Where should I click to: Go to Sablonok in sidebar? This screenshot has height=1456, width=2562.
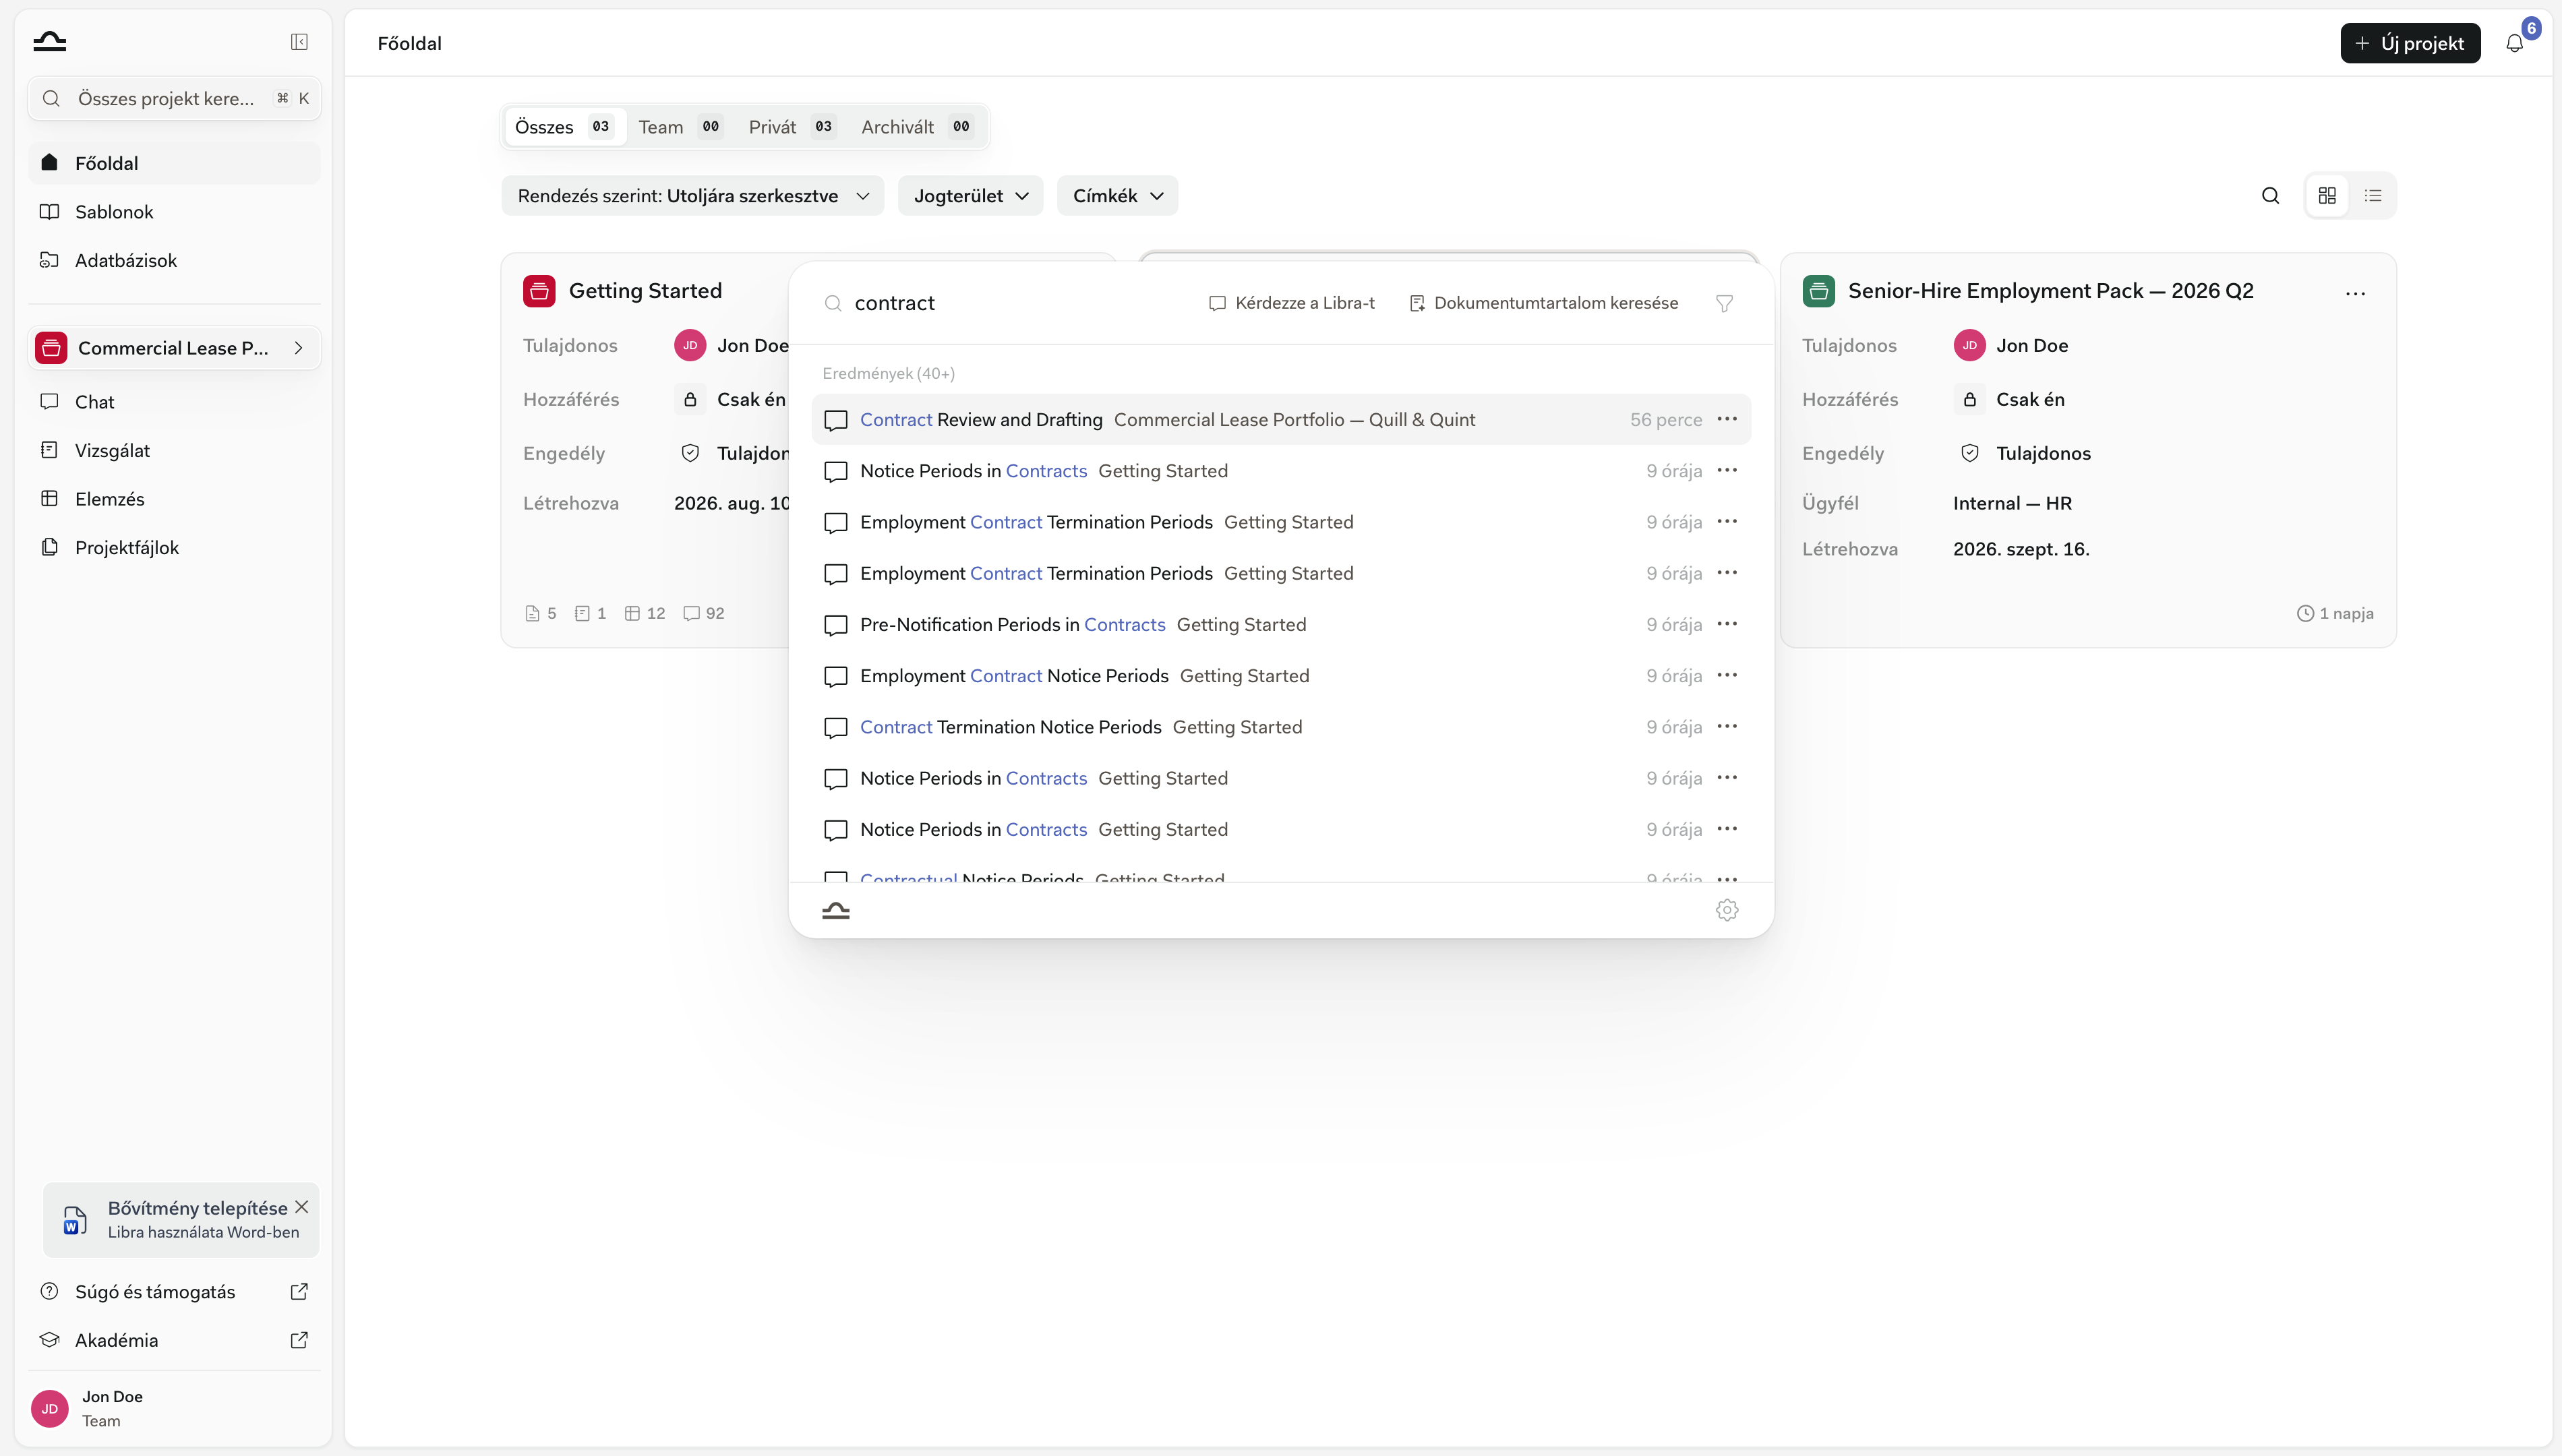(x=174, y=212)
